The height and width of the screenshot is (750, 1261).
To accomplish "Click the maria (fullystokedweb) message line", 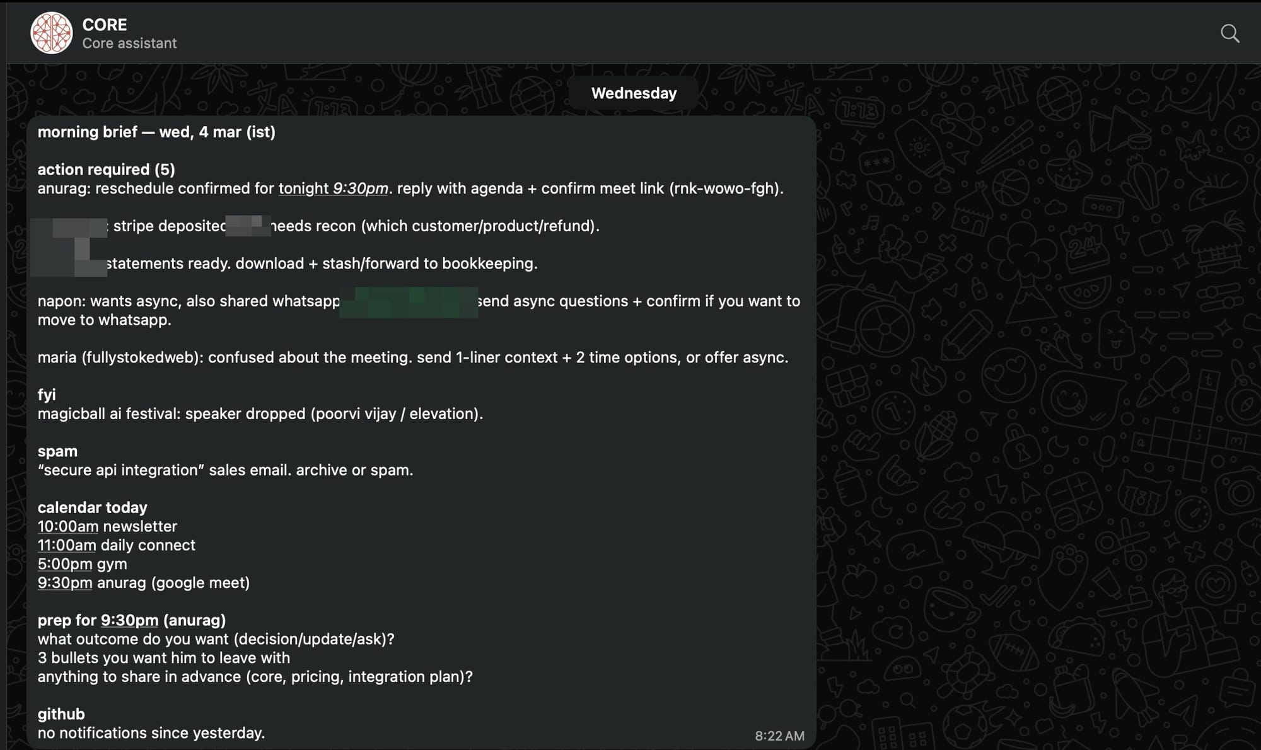I will pyautogui.click(x=412, y=357).
